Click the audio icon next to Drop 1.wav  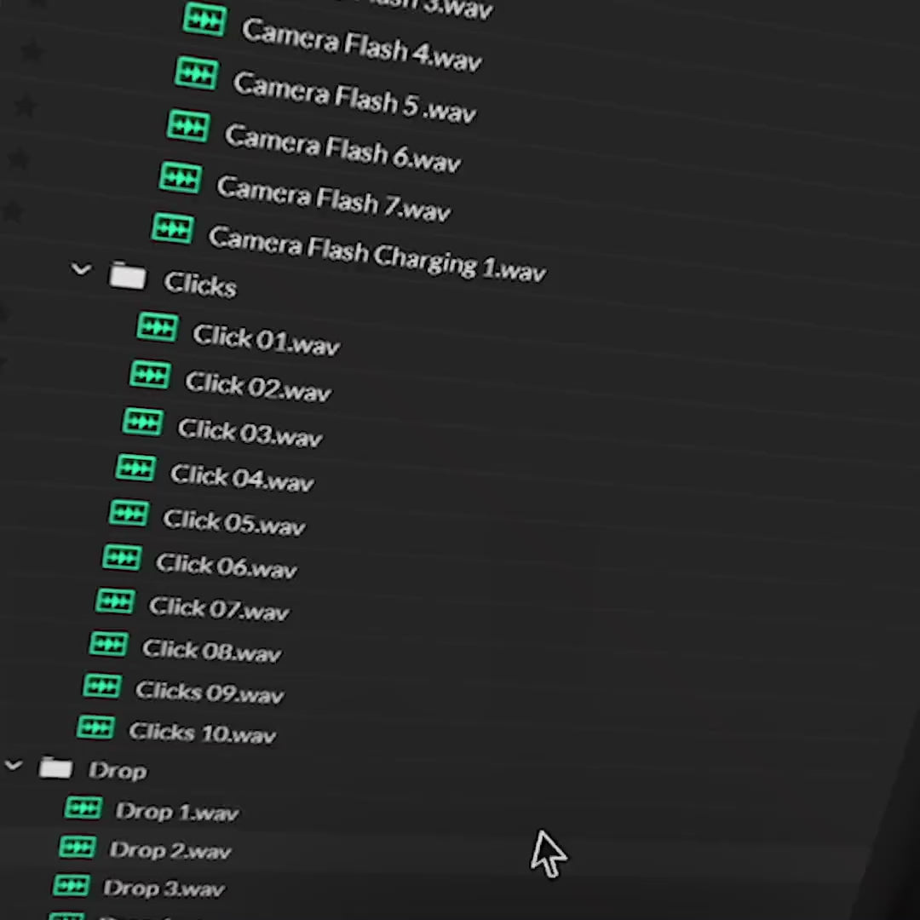(83, 808)
